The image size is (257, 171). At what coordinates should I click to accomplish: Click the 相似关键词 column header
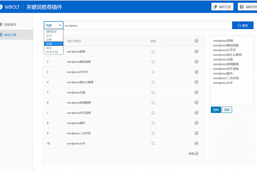coord(74,41)
